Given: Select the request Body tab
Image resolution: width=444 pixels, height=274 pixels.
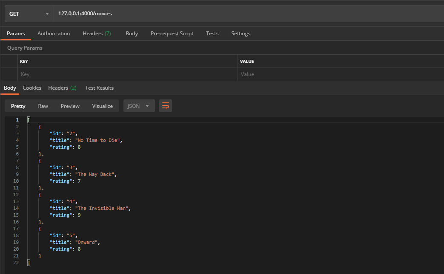Looking at the screenshot, I should pos(132,34).
